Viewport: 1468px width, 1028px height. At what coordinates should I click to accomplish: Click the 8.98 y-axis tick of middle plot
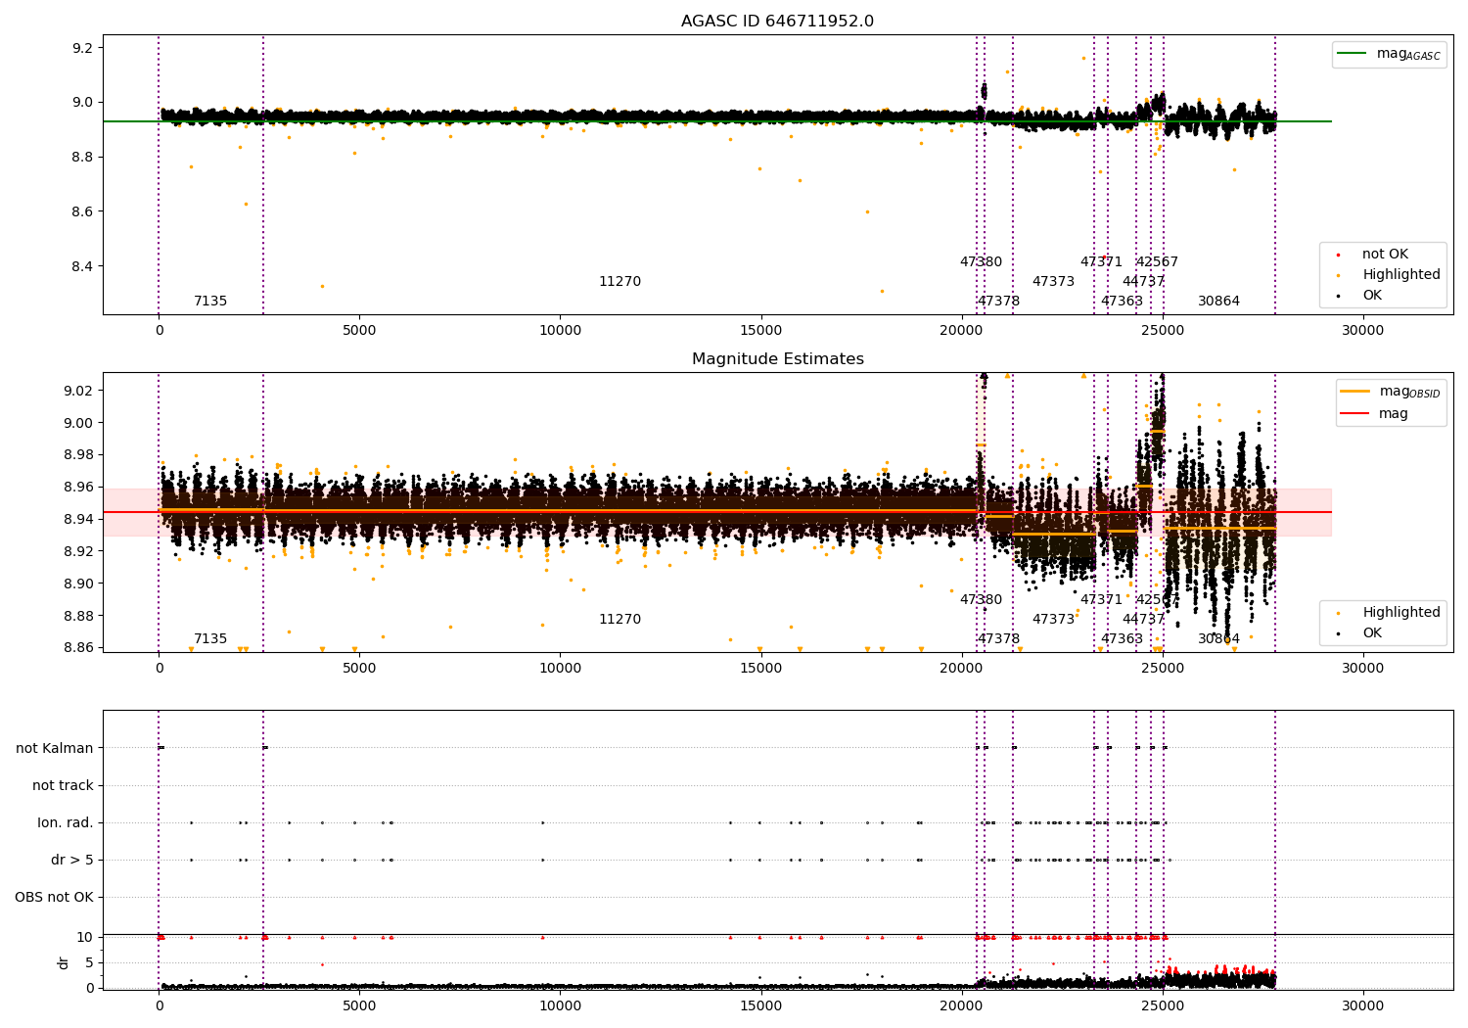[79, 455]
